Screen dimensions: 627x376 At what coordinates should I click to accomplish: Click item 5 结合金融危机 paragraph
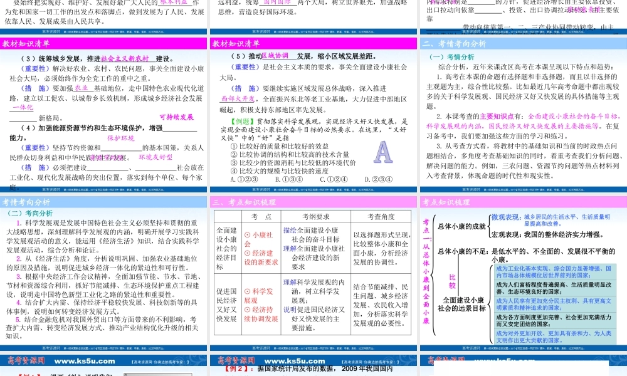pos(102,328)
